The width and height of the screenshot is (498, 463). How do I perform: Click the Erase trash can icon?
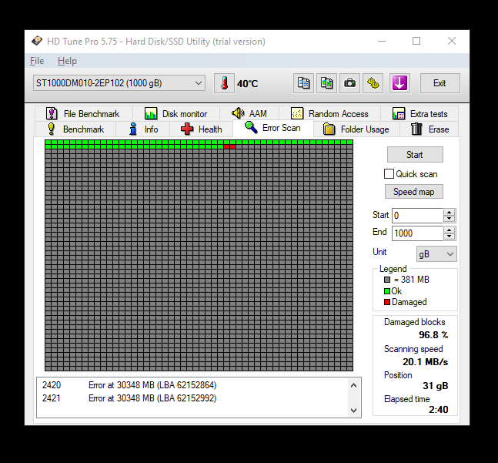(x=416, y=129)
